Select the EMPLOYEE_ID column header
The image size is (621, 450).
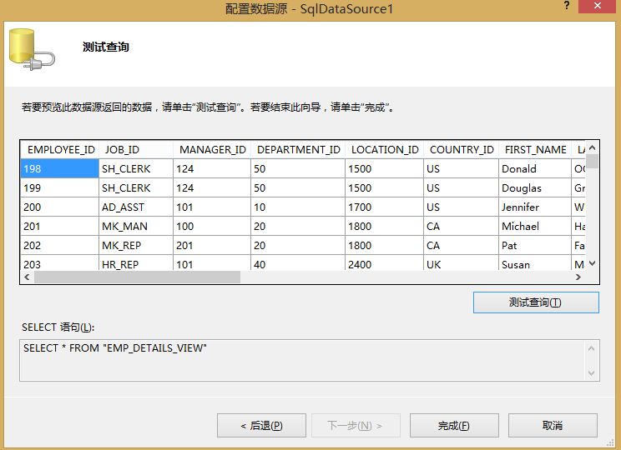click(60, 150)
